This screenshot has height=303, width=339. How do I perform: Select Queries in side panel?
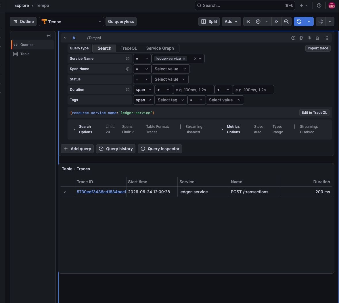point(33,45)
